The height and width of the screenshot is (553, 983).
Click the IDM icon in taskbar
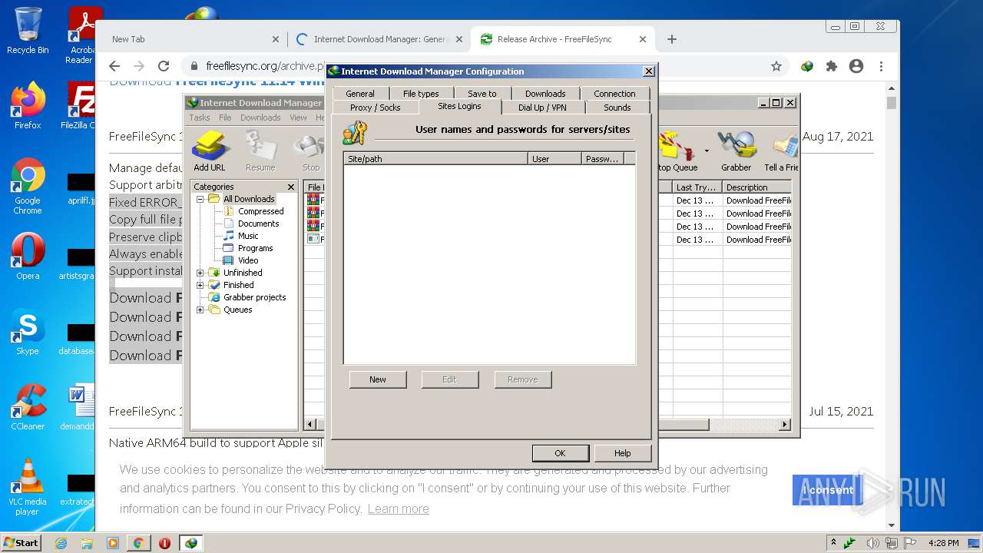[190, 543]
